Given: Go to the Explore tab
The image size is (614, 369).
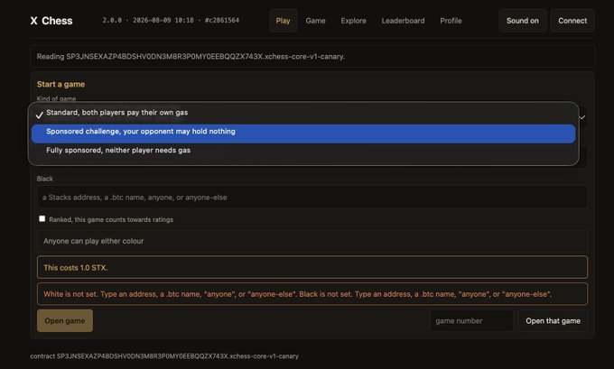Looking at the screenshot, I should 353,21.
